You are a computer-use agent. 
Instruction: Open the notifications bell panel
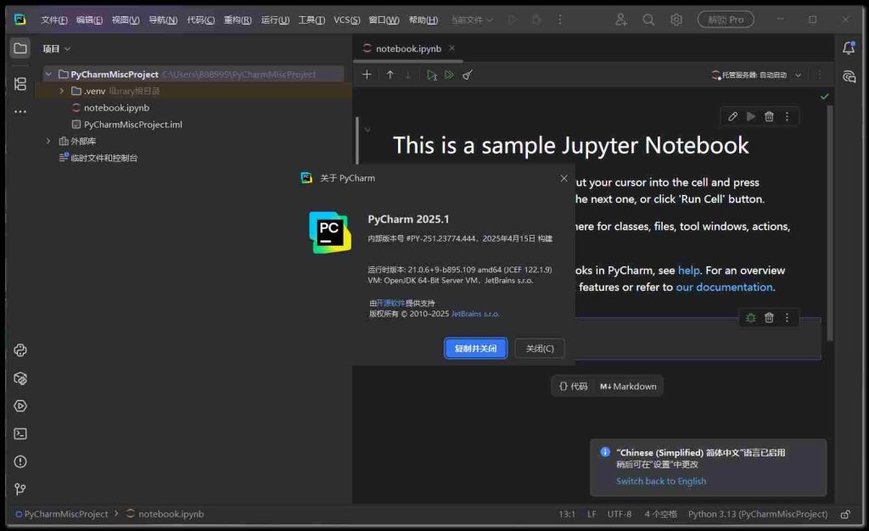(849, 48)
